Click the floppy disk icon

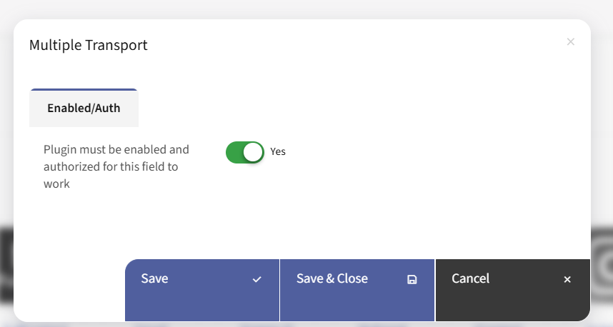(412, 280)
